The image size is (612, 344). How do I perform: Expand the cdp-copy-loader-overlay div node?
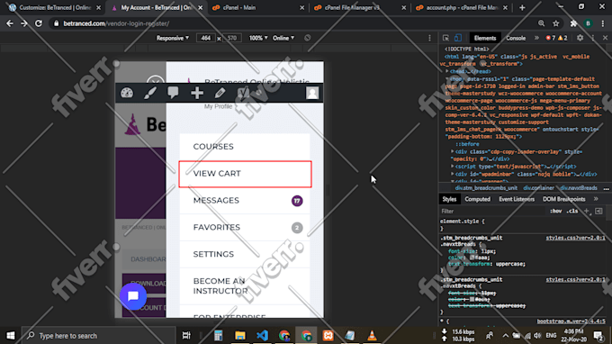coord(453,151)
